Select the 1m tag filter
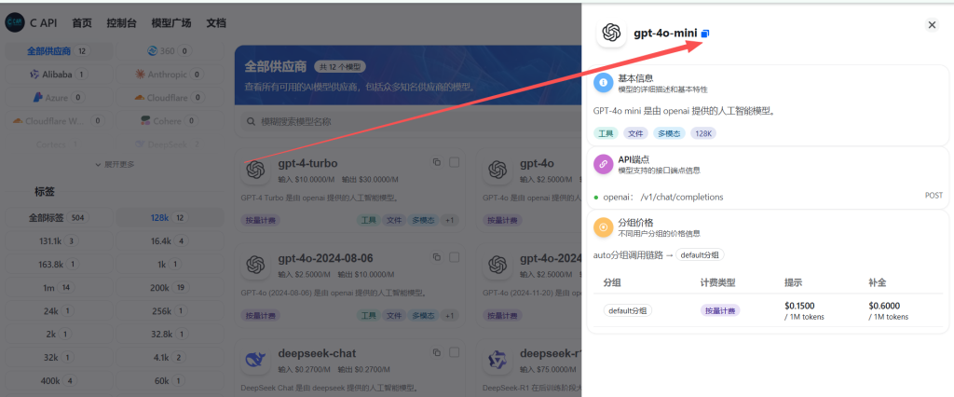Viewport: 954px width, 397px height. pyautogui.click(x=59, y=288)
